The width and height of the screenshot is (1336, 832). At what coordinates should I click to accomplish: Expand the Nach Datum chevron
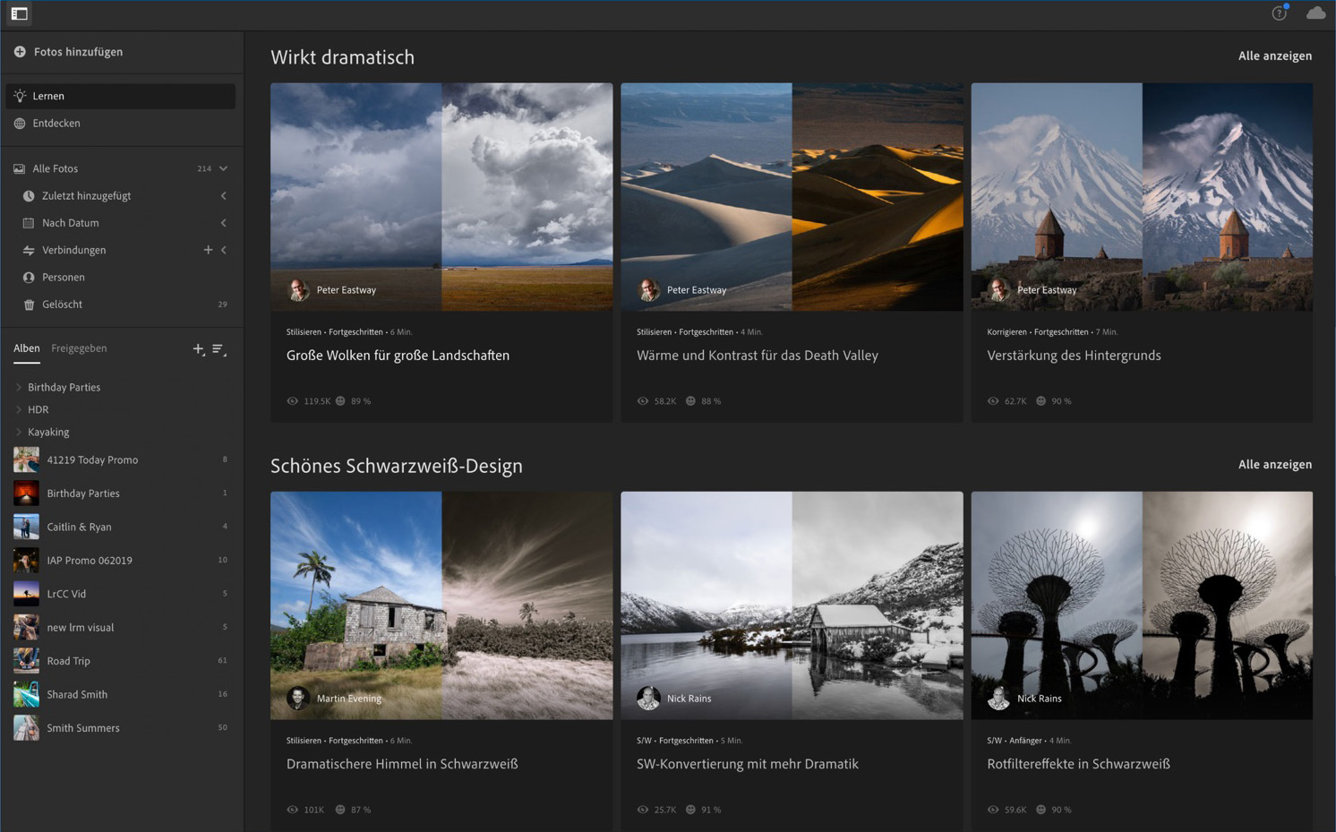point(224,223)
